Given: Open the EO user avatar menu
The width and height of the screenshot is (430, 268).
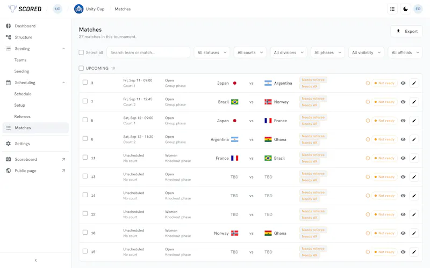Looking at the screenshot, I should coord(418,9).
